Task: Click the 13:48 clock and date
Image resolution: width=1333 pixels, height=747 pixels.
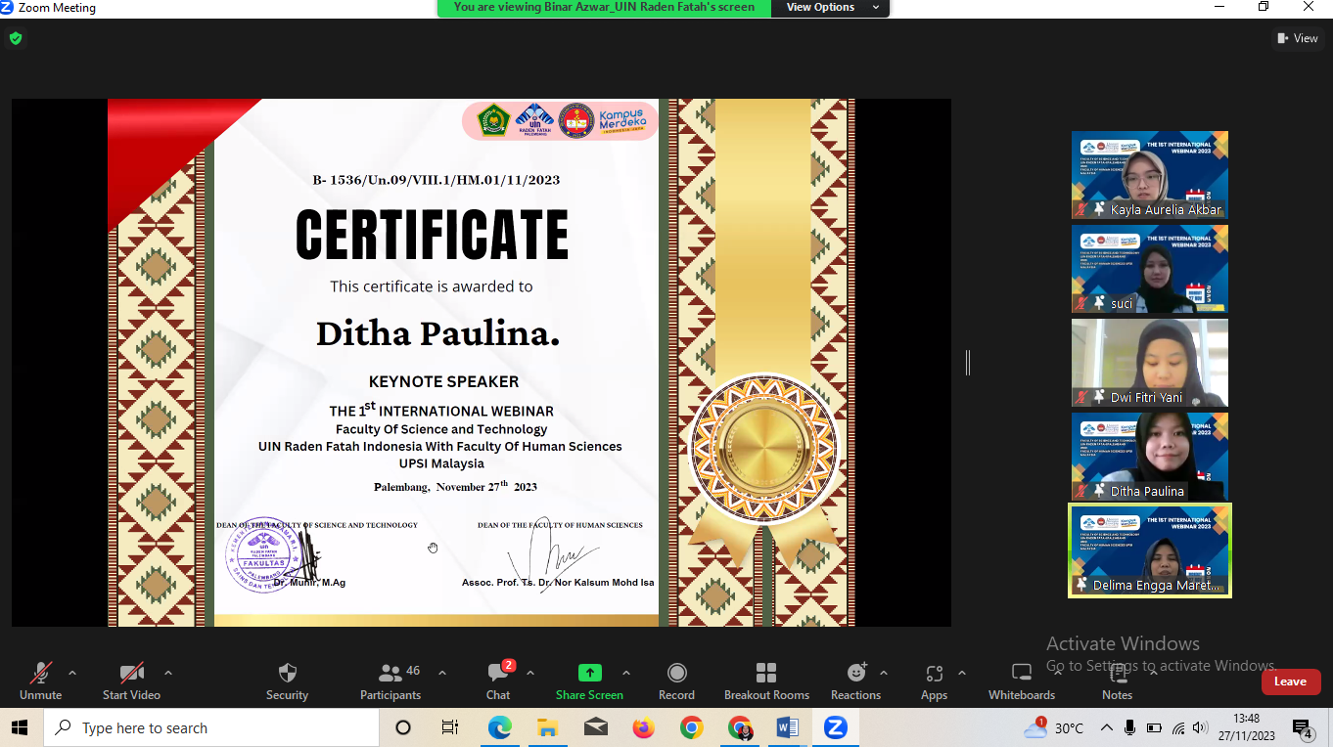Action: pyautogui.click(x=1246, y=727)
